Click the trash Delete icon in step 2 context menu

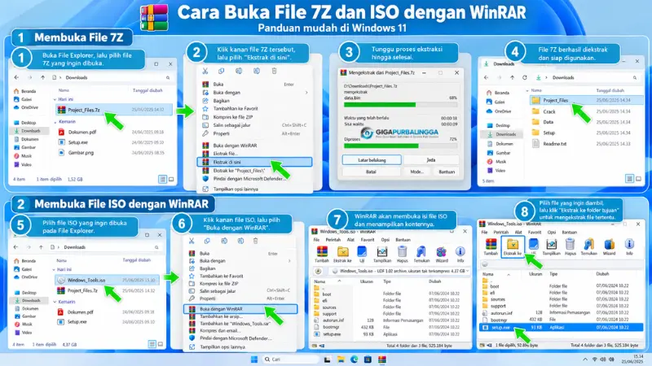tap(274, 71)
